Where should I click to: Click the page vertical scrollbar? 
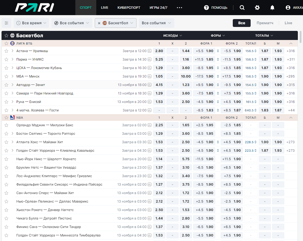(x=301, y=37)
